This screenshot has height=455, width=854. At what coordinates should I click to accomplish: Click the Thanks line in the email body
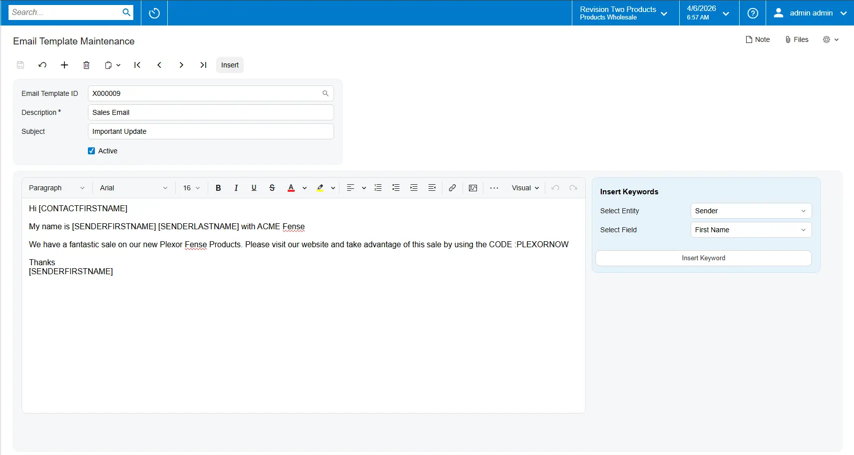tap(42, 262)
